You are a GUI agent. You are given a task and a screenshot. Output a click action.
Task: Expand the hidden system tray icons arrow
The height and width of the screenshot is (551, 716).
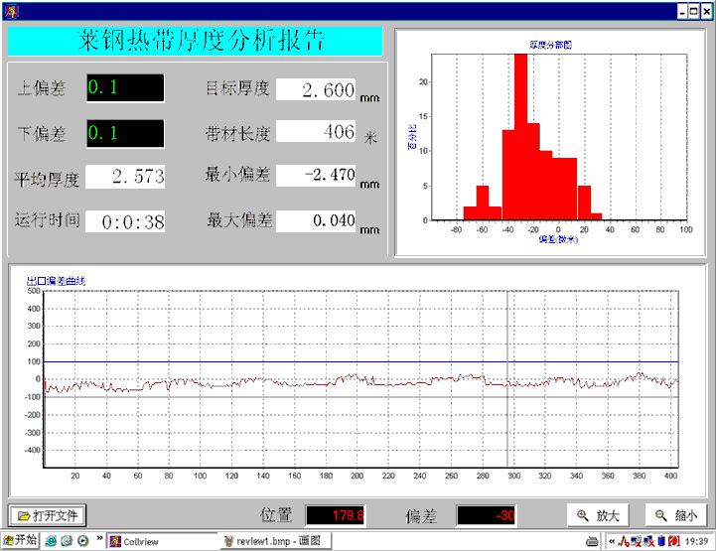[612, 542]
